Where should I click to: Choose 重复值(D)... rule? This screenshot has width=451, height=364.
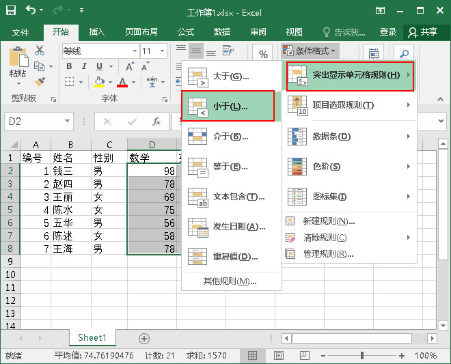(x=231, y=257)
